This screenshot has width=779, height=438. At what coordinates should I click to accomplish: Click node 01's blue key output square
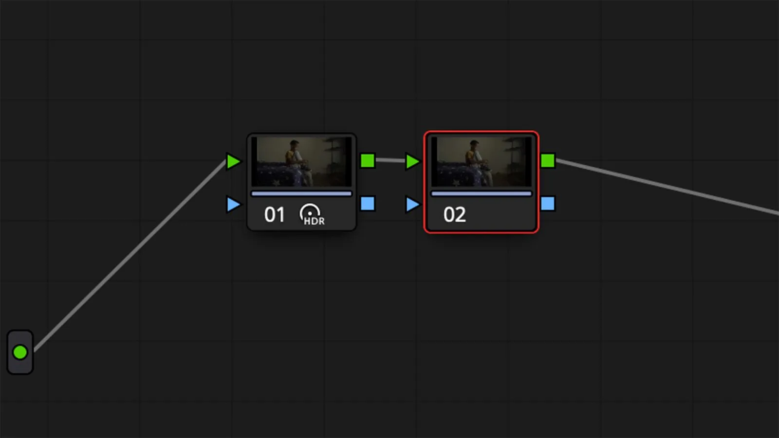pos(368,203)
